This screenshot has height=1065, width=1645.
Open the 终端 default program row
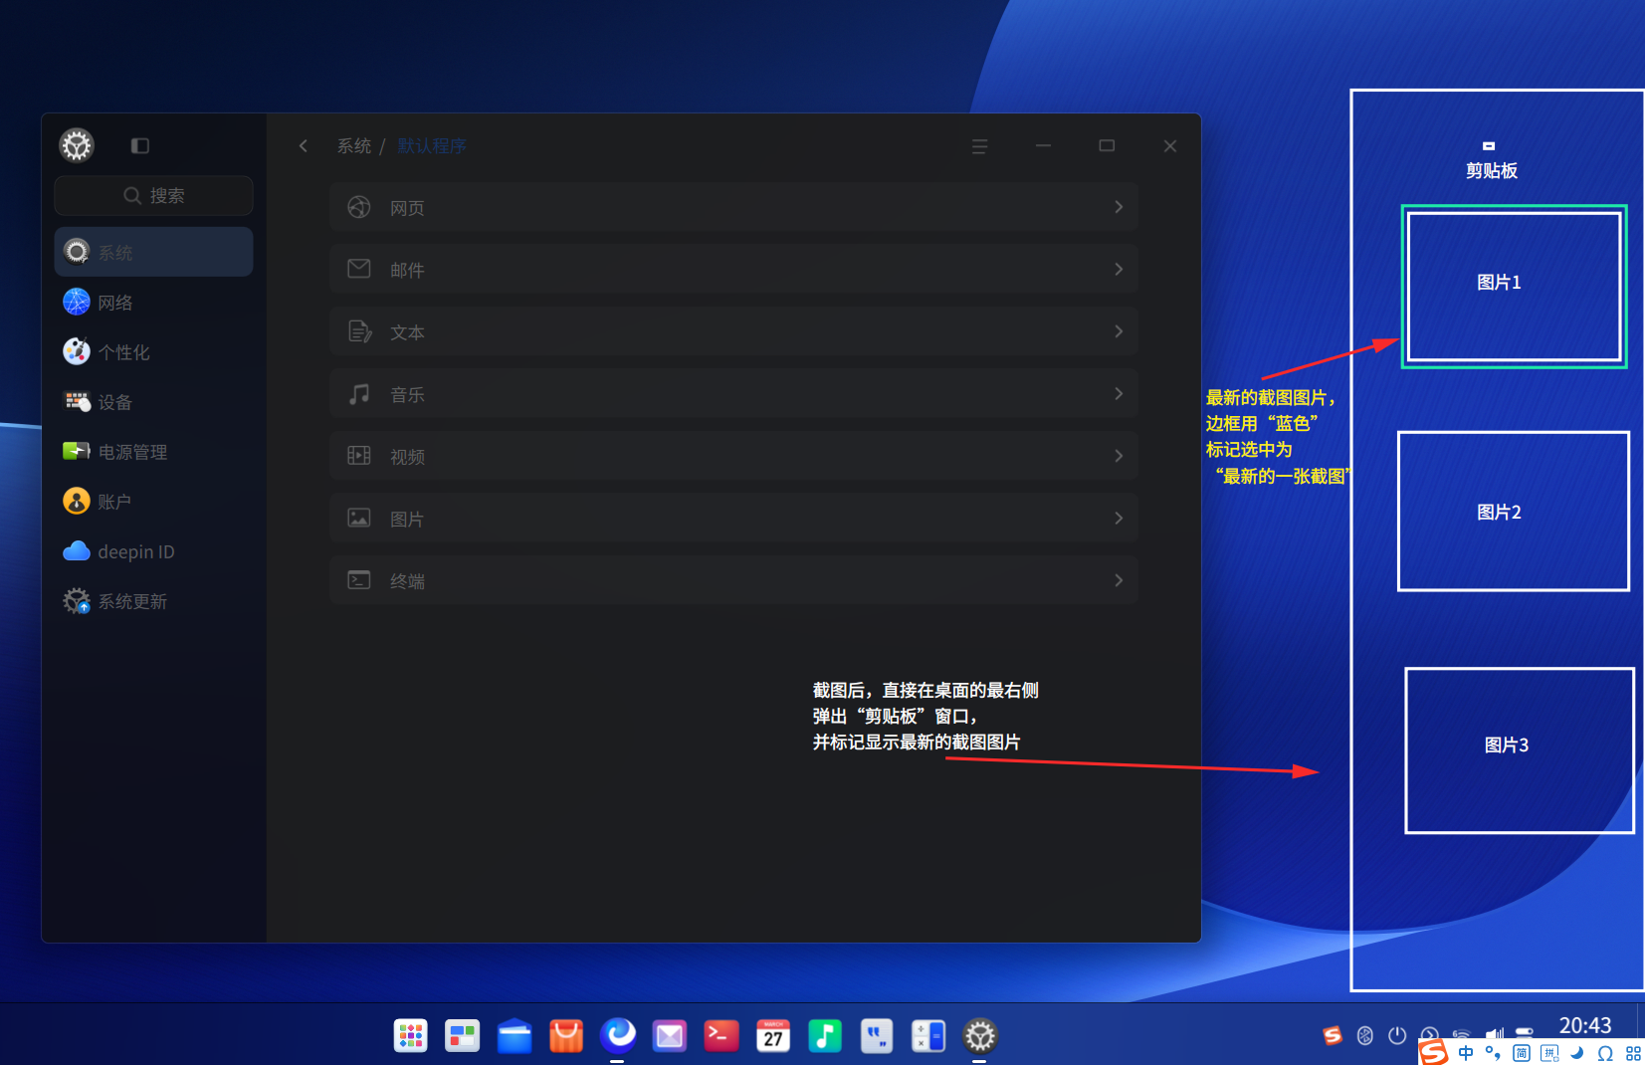click(x=733, y=580)
